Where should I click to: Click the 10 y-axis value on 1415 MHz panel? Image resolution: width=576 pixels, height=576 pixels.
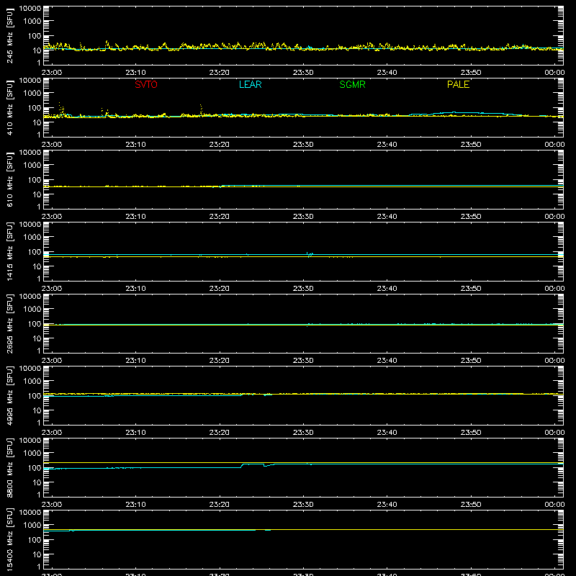[x=37, y=266]
